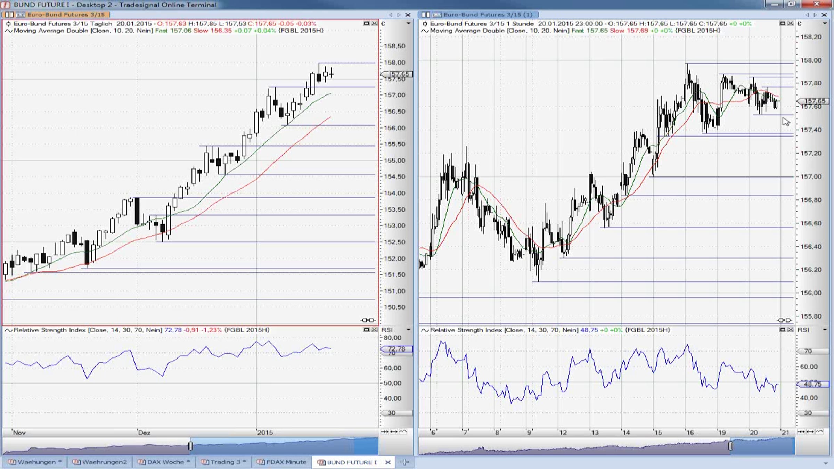Screen dimensions: 834x469
Task: Click the 72,78 RSI value marker on the daily scale
Action: coord(396,349)
